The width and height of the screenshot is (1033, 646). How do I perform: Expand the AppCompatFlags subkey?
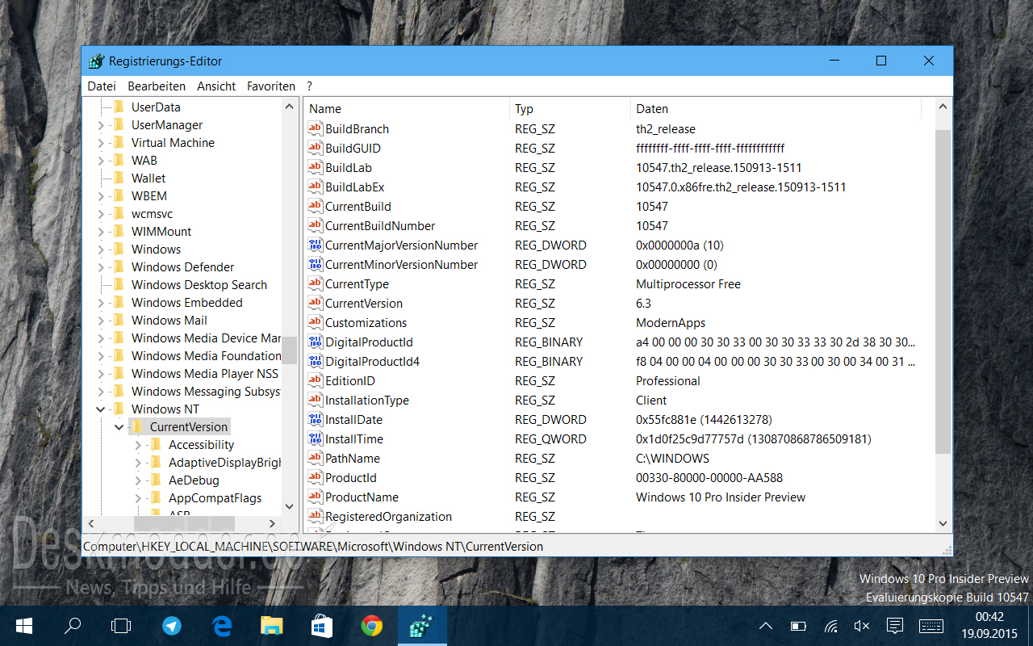(x=138, y=498)
